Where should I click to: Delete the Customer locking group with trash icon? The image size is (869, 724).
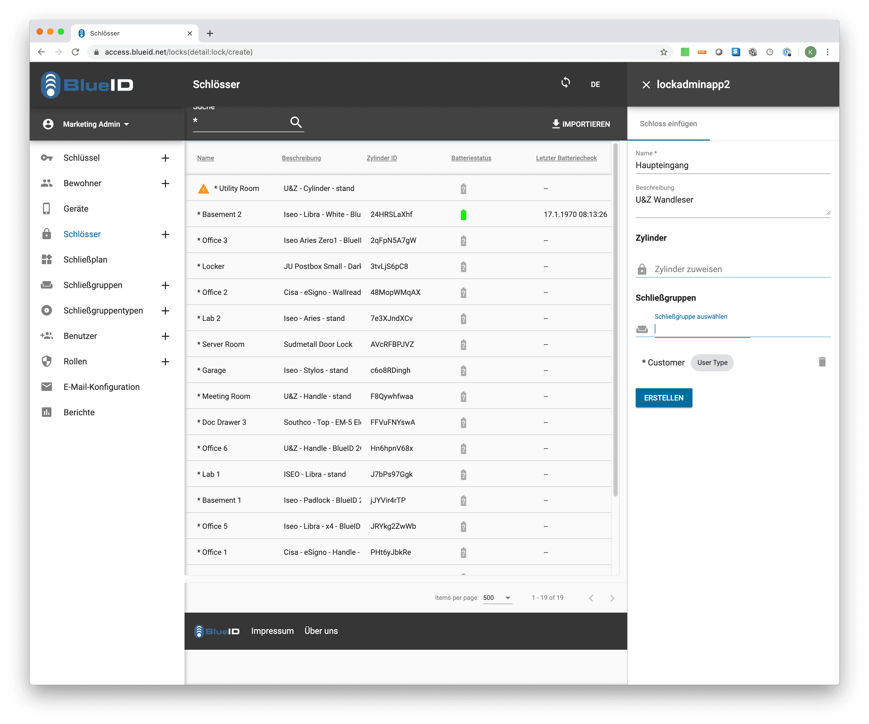(x=822, y=362)
